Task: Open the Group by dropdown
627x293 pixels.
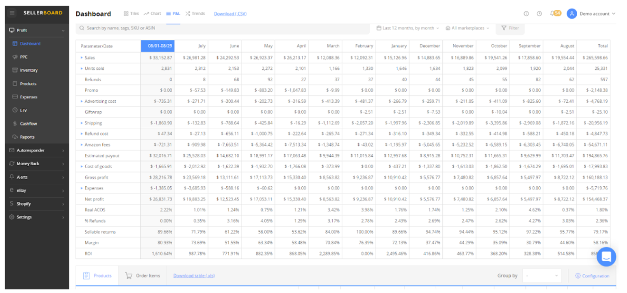Action: [x=541, y=276]
